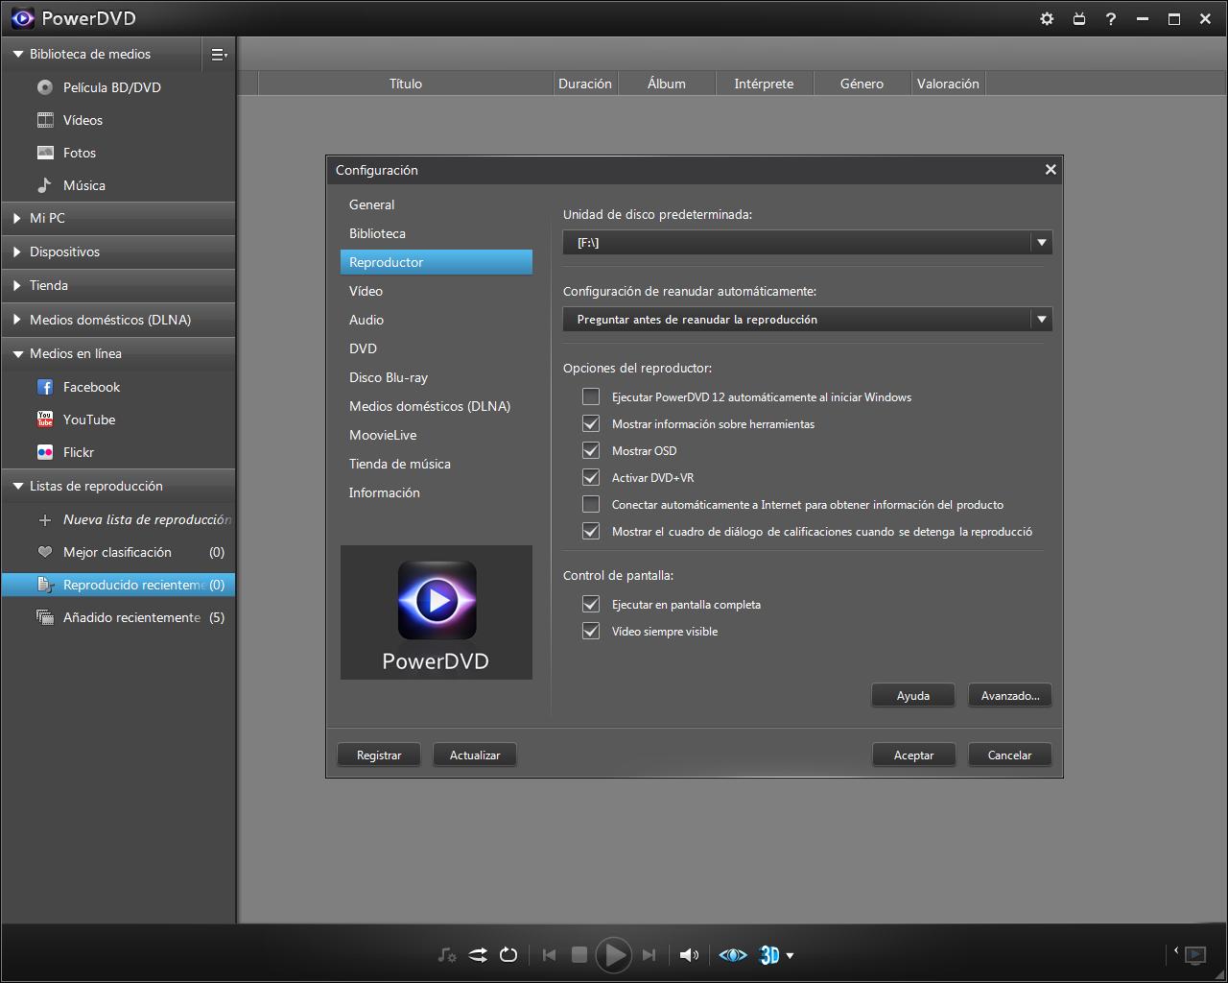The width and height of the screenshot is (1228, 983).
Task: Create Nueva lista de reproducción
Action: click(x=147, y=519)
